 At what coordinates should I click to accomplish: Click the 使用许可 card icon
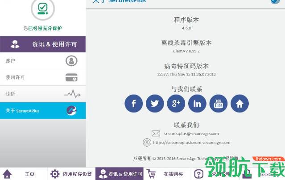coord(71,77)
